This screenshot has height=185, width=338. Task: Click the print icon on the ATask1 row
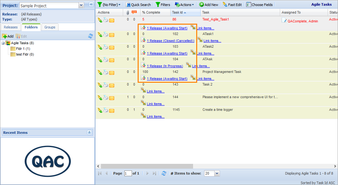(105, 35)
